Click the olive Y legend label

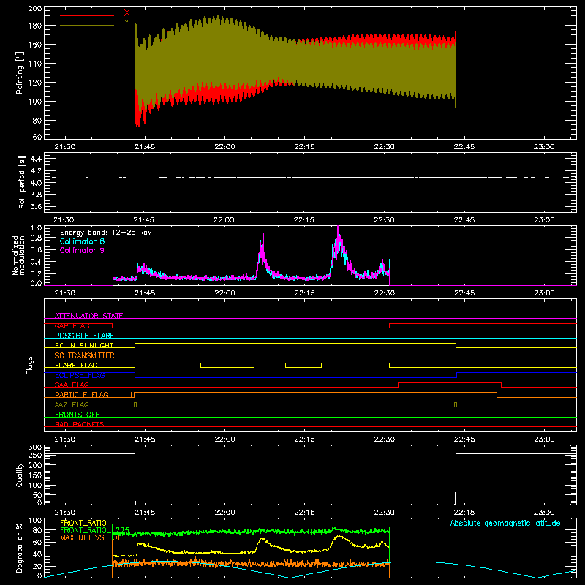(127, 23)
